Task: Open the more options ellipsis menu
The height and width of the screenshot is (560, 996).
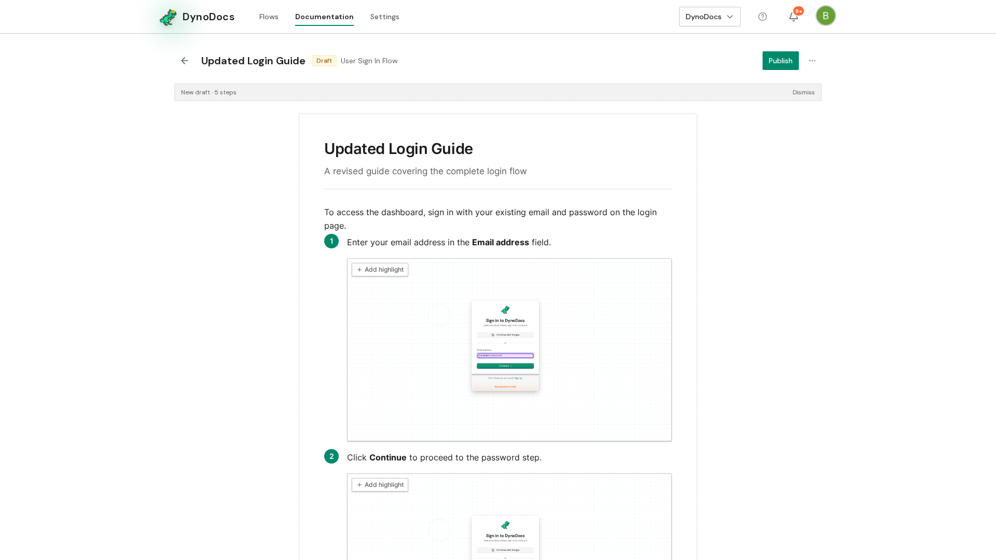Action: 812,61
